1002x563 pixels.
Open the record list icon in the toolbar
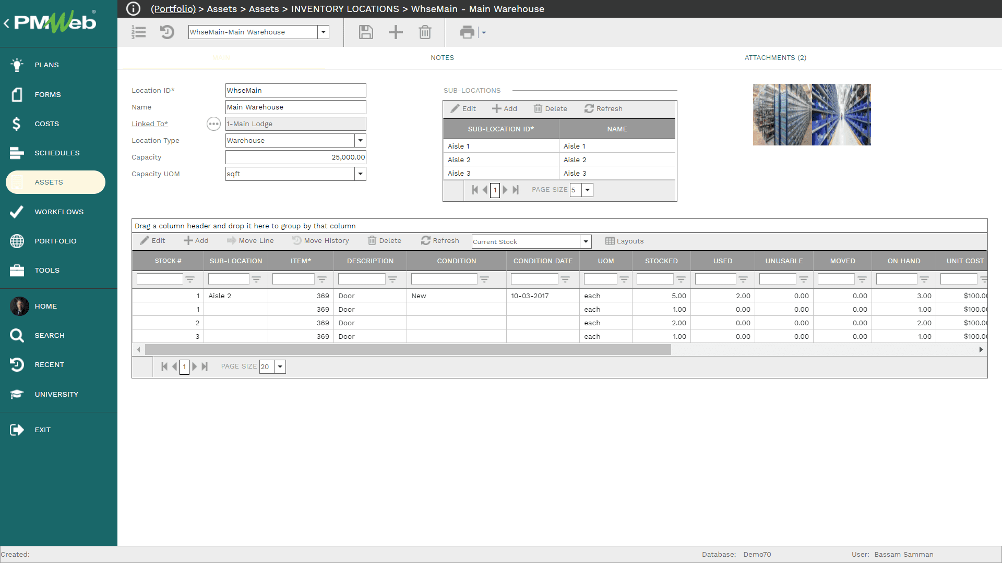(138, 32)
